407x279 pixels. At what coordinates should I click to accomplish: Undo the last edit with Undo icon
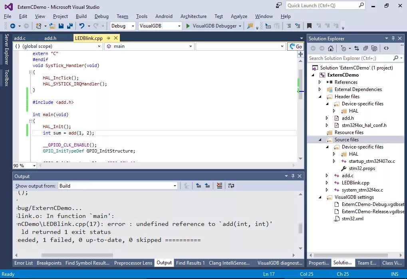tap(82, 26)
